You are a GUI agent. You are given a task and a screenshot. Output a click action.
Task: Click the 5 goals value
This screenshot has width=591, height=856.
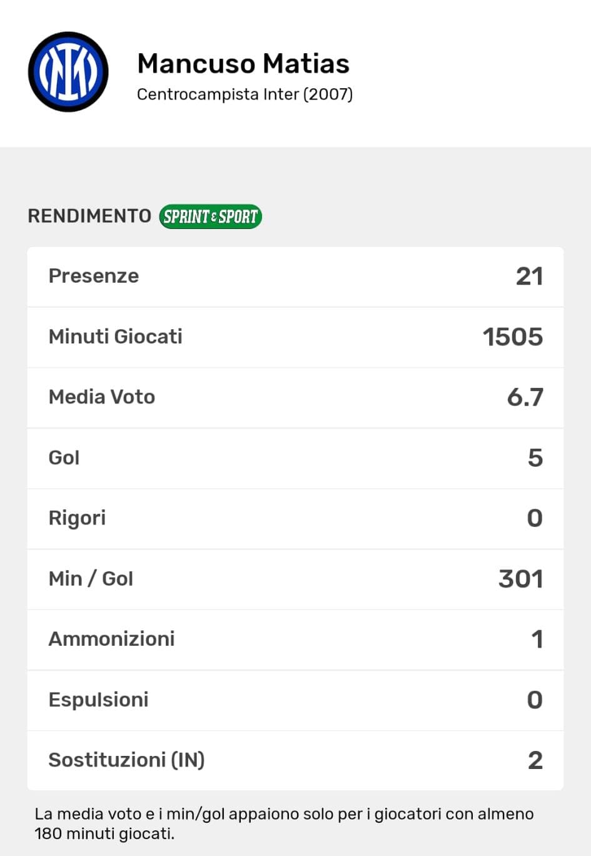(535, 458)
